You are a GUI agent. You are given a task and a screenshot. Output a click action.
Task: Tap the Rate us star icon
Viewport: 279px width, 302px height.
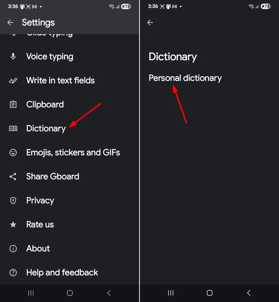(13, 224)
